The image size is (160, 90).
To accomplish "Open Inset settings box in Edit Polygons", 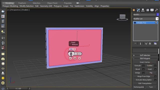I will (155, 69).
